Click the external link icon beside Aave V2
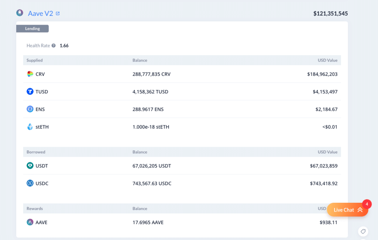The width and height of the screenshot is (378, 240). (58, 14)
